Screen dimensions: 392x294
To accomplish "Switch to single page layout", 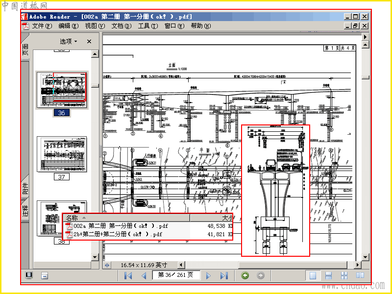I will pos(313,275).
